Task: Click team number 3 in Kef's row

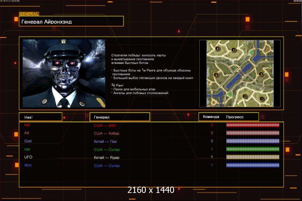Action: pos(212,125)
